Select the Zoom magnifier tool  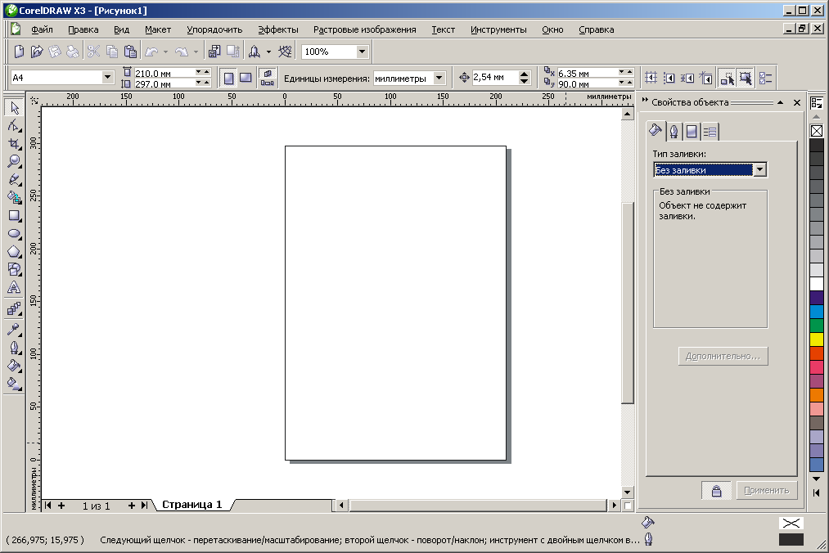coord(14,161)
